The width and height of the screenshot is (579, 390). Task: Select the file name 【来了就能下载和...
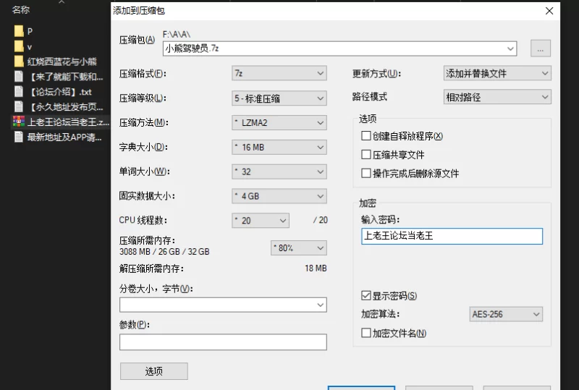point(65,77)
